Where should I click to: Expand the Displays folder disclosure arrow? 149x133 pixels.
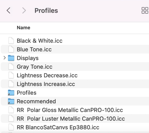(x=4, y=58)
